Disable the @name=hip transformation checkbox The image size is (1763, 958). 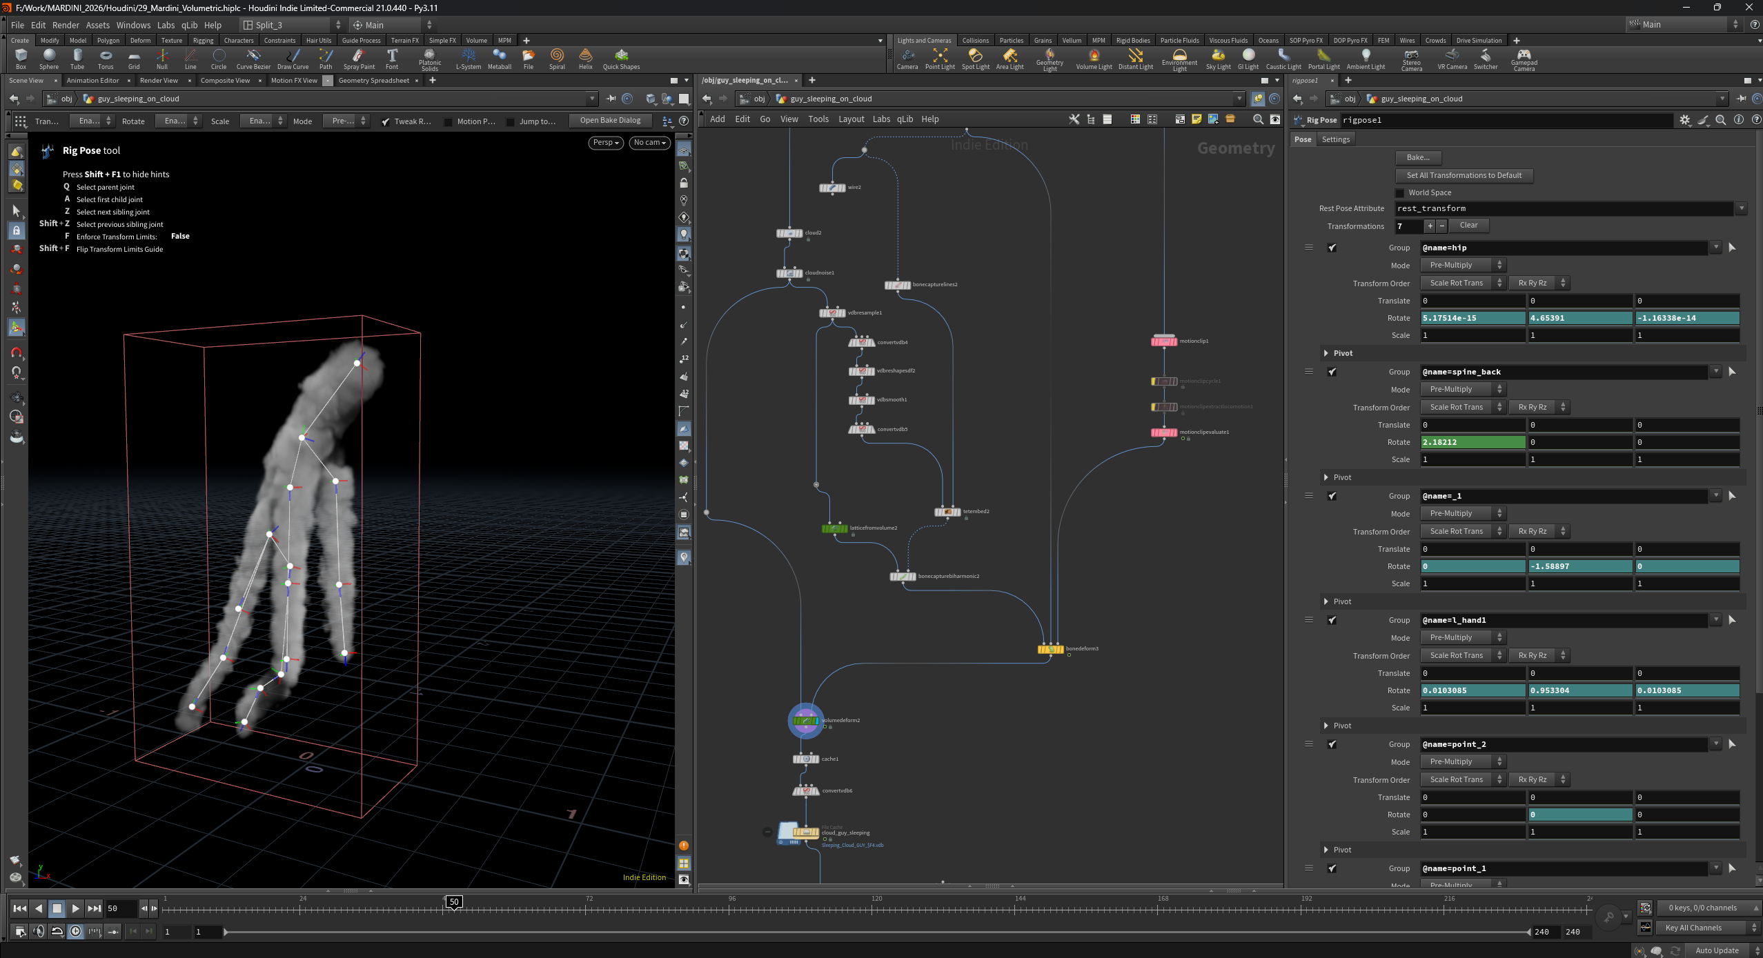click(x=1332, y=248)
